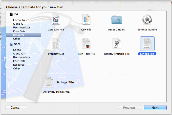Select OS X Resource category

click(19, 65)
